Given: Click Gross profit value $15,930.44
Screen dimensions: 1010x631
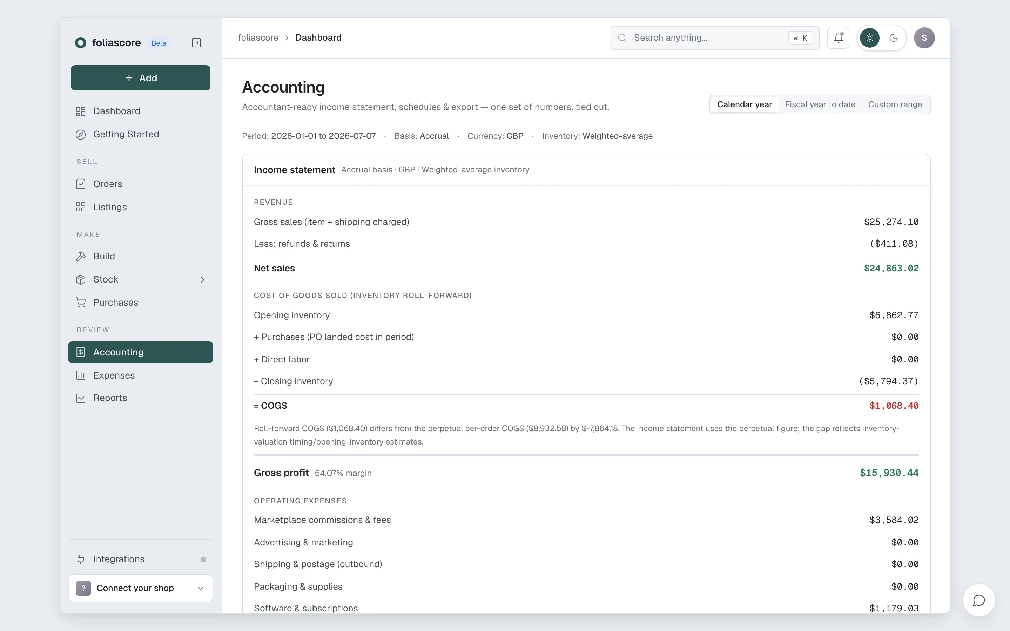Looking at the screenshot, I should [x=889, y=473].
